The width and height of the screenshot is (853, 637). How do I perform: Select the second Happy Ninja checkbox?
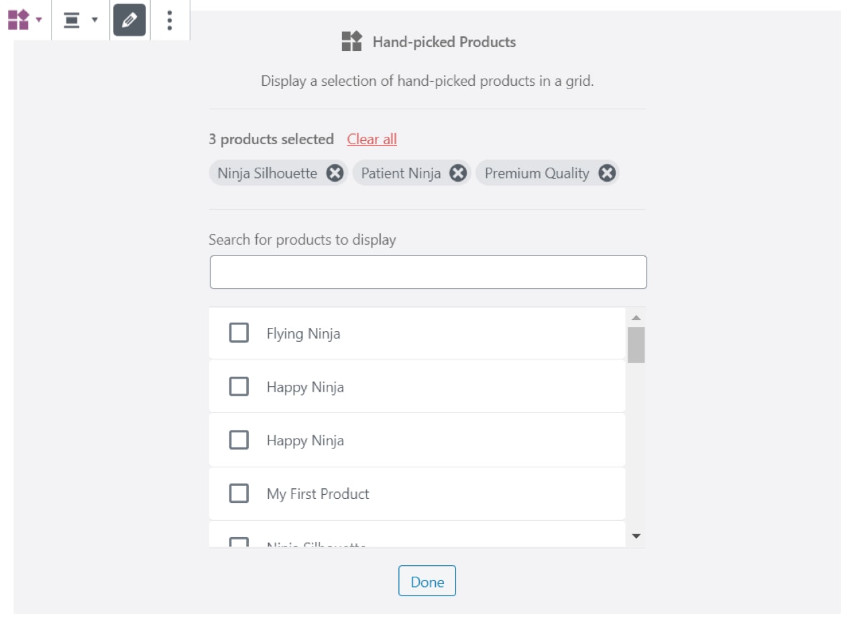239,440
